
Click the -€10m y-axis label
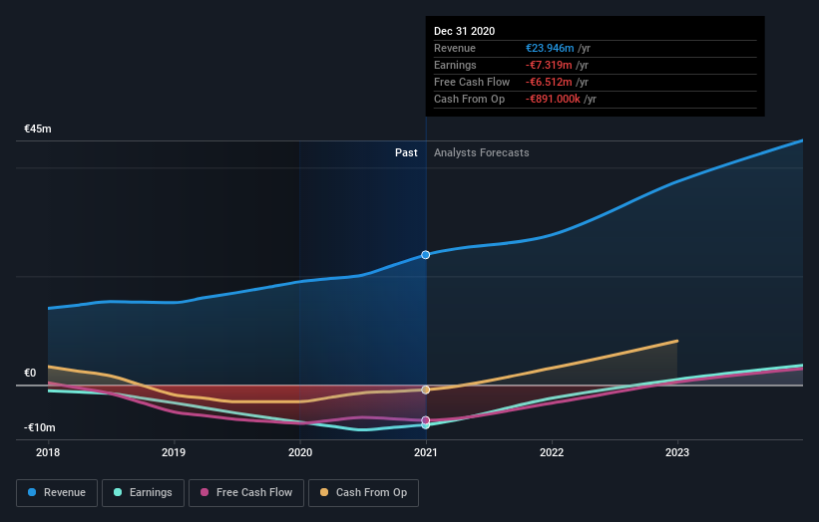pos(40,427)
